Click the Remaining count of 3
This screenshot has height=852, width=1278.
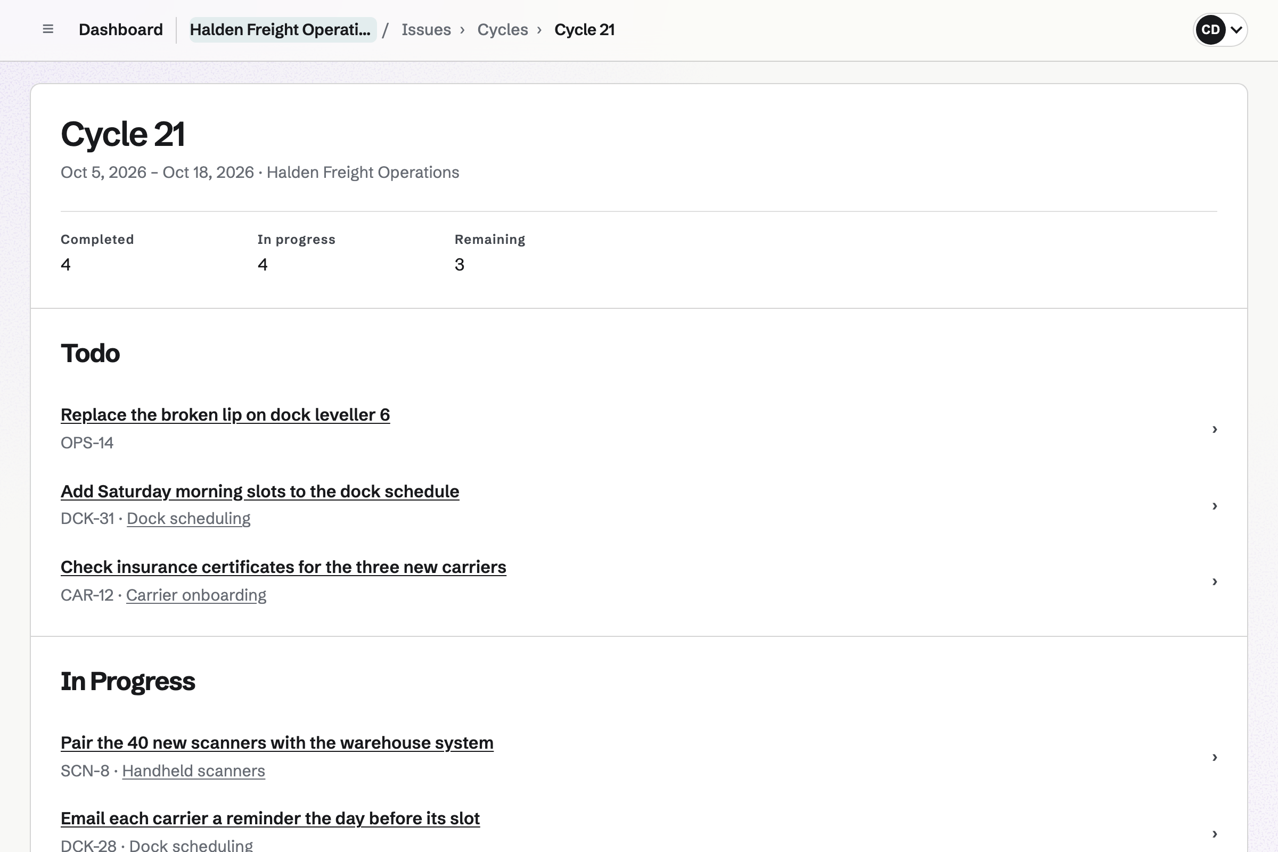(x=459, y=265)
